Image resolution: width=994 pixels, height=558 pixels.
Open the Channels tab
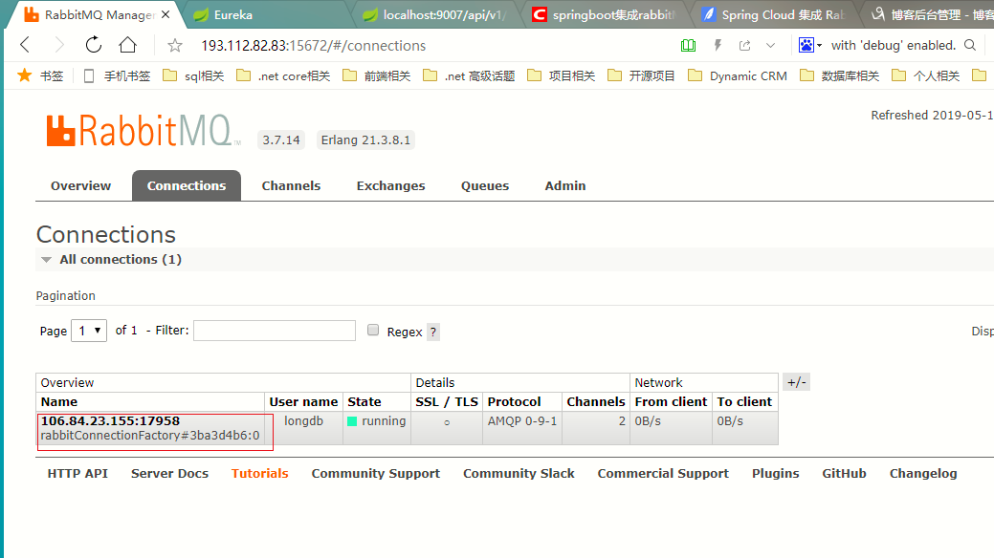[x=291, y=185]
